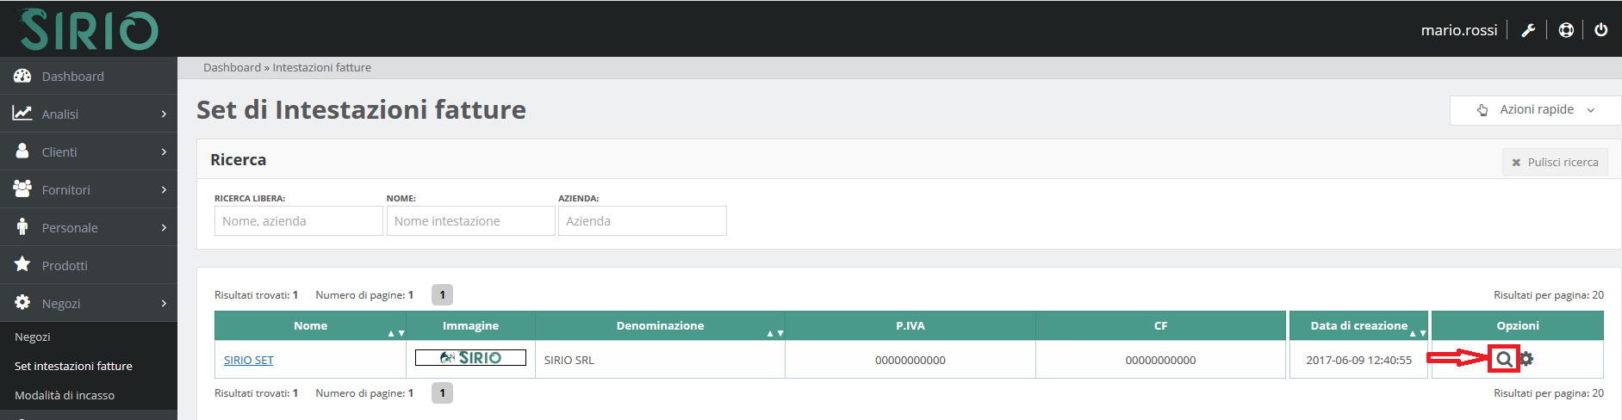Expand the Fornitori sidebar menu

click(x=88, y=190)
